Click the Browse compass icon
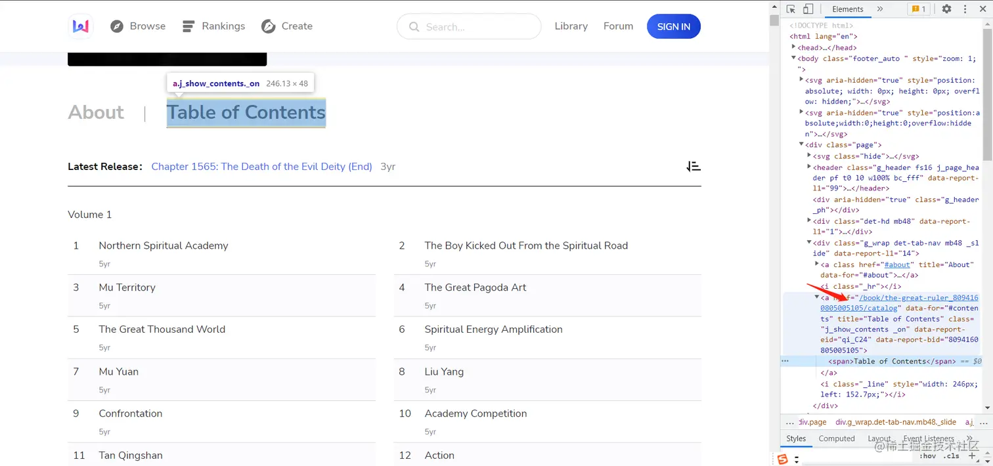This screenshot has height=466, width=993. pos(117,26)
